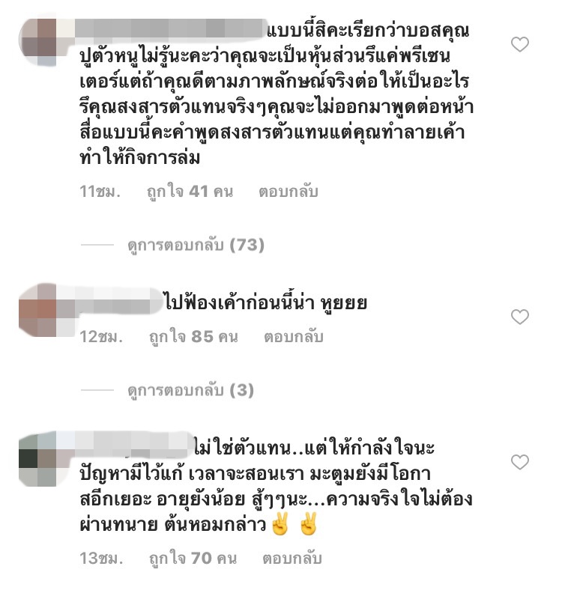Open avatar of the ไปฟ้องเค้า commenter
This screenshot has height=590, width=562.
(37, 310)
